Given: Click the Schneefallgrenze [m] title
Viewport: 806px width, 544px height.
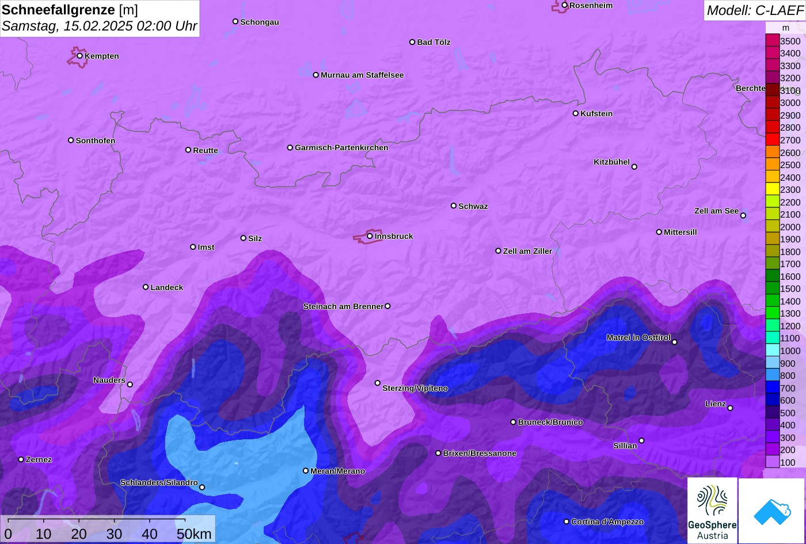Looking at the screenshot, I should click(x=70, y=9).
